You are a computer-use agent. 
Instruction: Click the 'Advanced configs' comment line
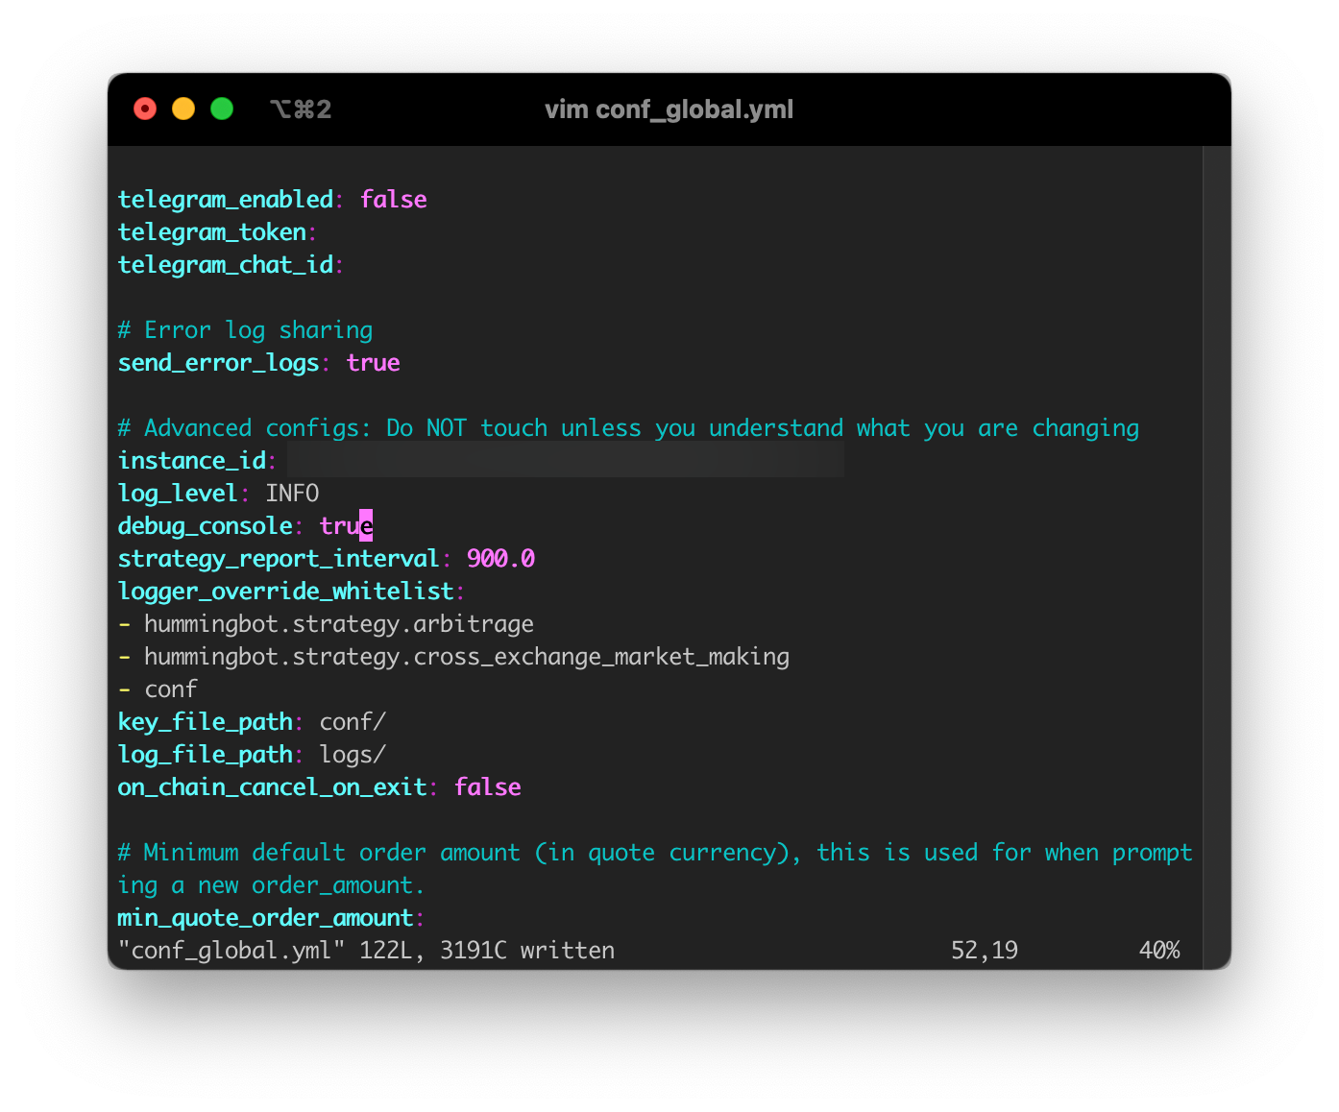(x=629, y=428)
